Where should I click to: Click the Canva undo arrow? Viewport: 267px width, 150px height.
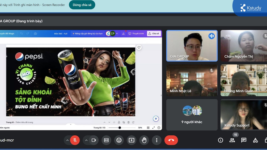click(21, 34)
